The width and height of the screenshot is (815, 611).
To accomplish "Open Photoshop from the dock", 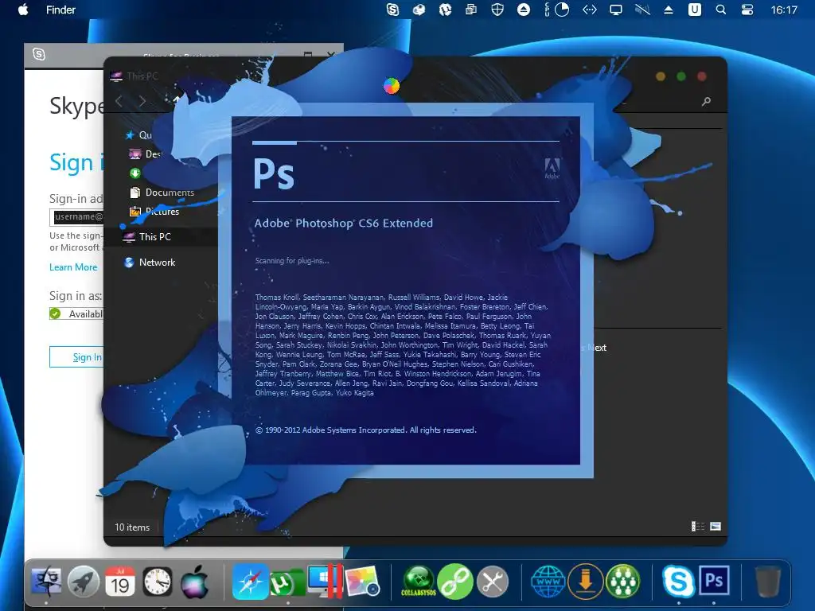I will pyautogui.click(x=714, y=580).
